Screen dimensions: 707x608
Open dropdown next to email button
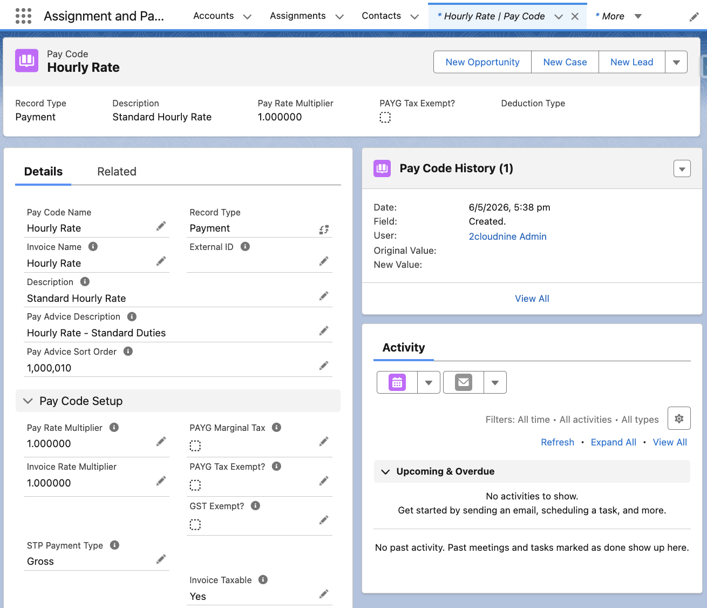pos(495,382)
